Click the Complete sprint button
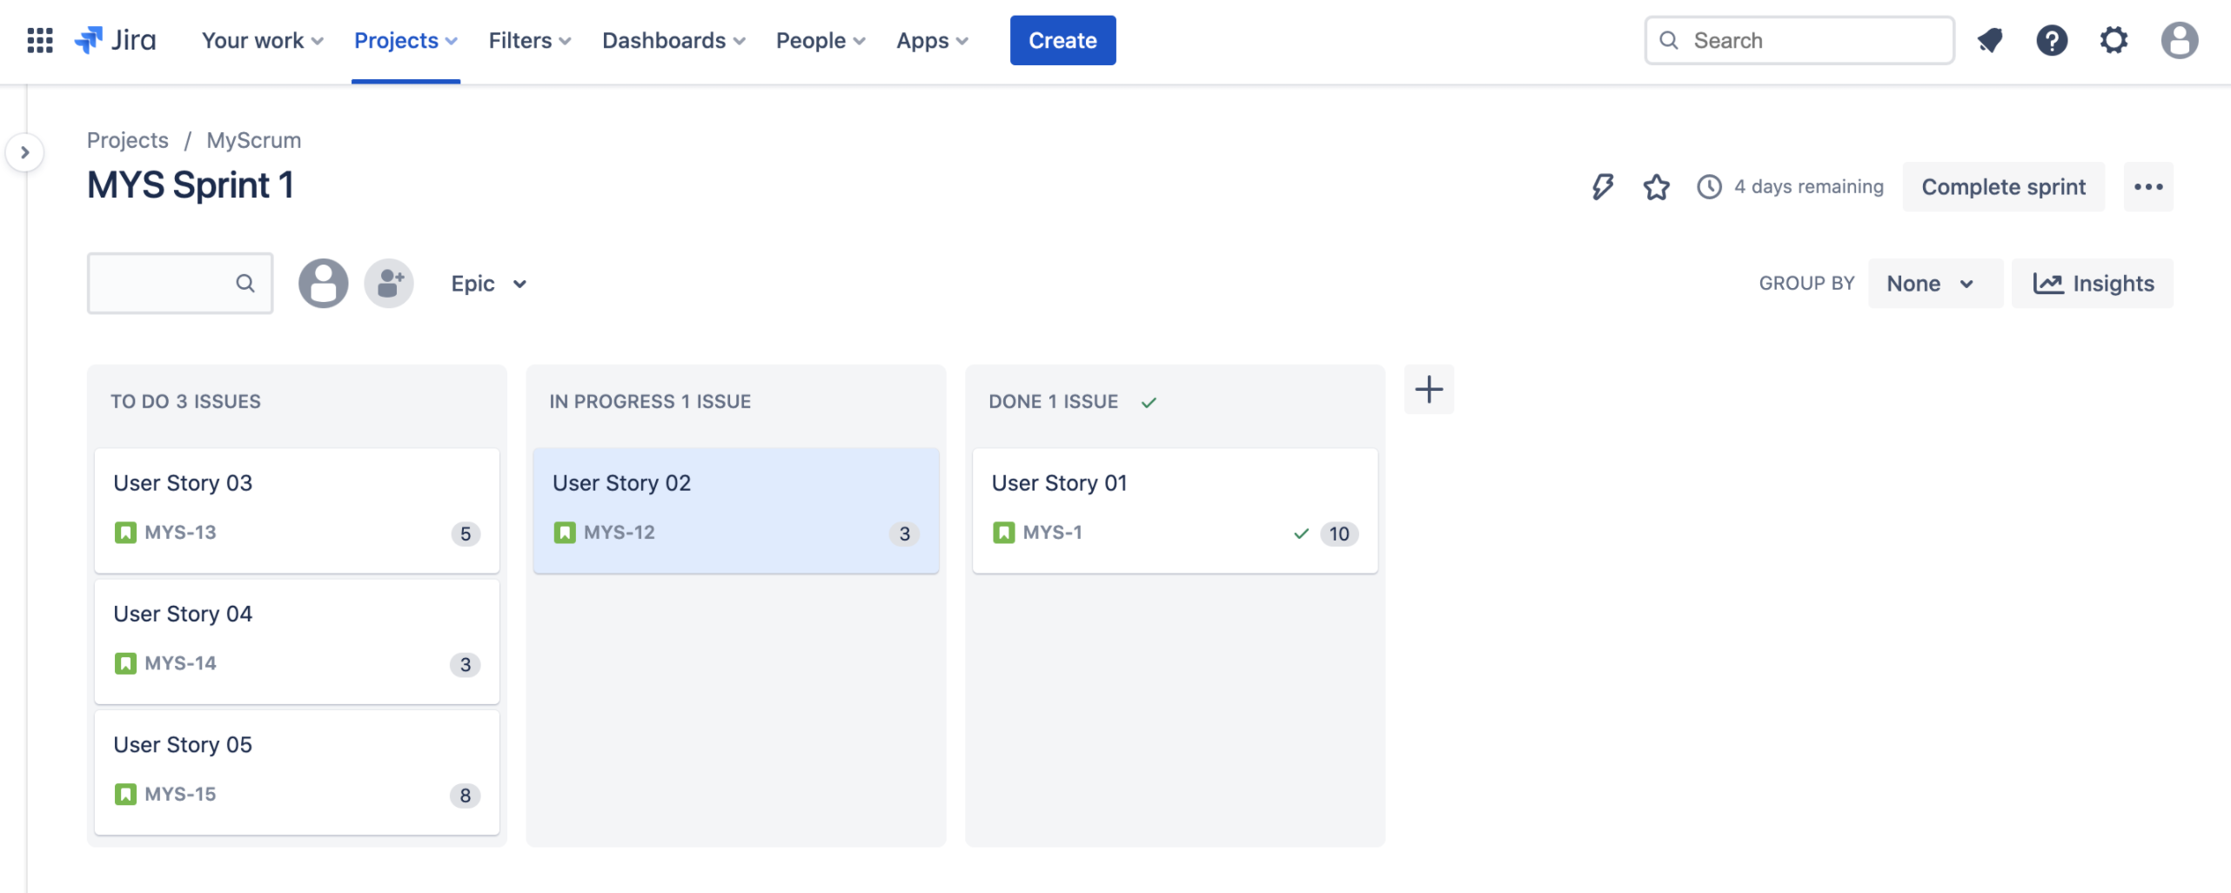2231x893 pixels. click(x=2003, y=186)
